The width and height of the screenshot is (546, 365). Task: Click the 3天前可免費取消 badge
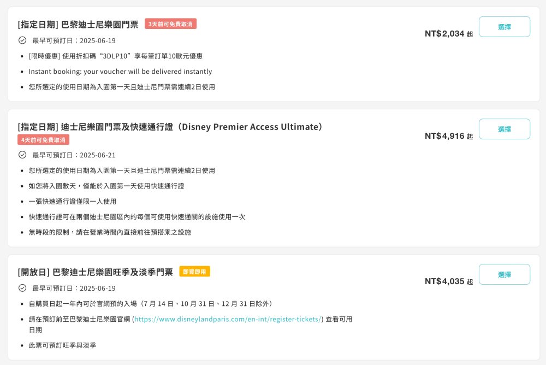(170, 24)
